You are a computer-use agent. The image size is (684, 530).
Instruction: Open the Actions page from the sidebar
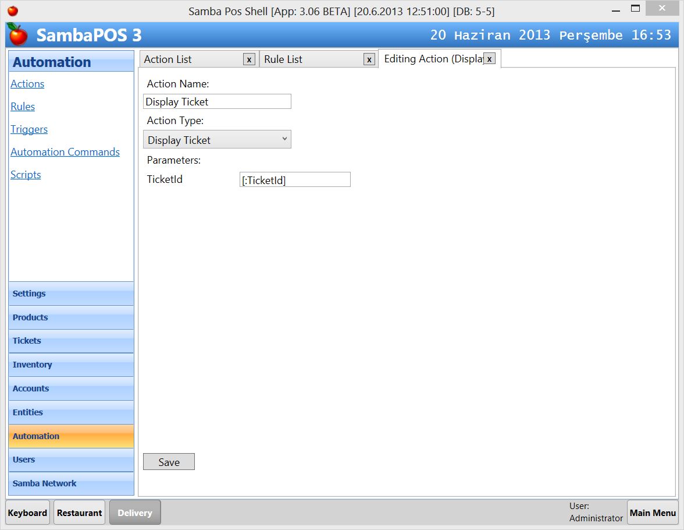[x=27, y=83]
